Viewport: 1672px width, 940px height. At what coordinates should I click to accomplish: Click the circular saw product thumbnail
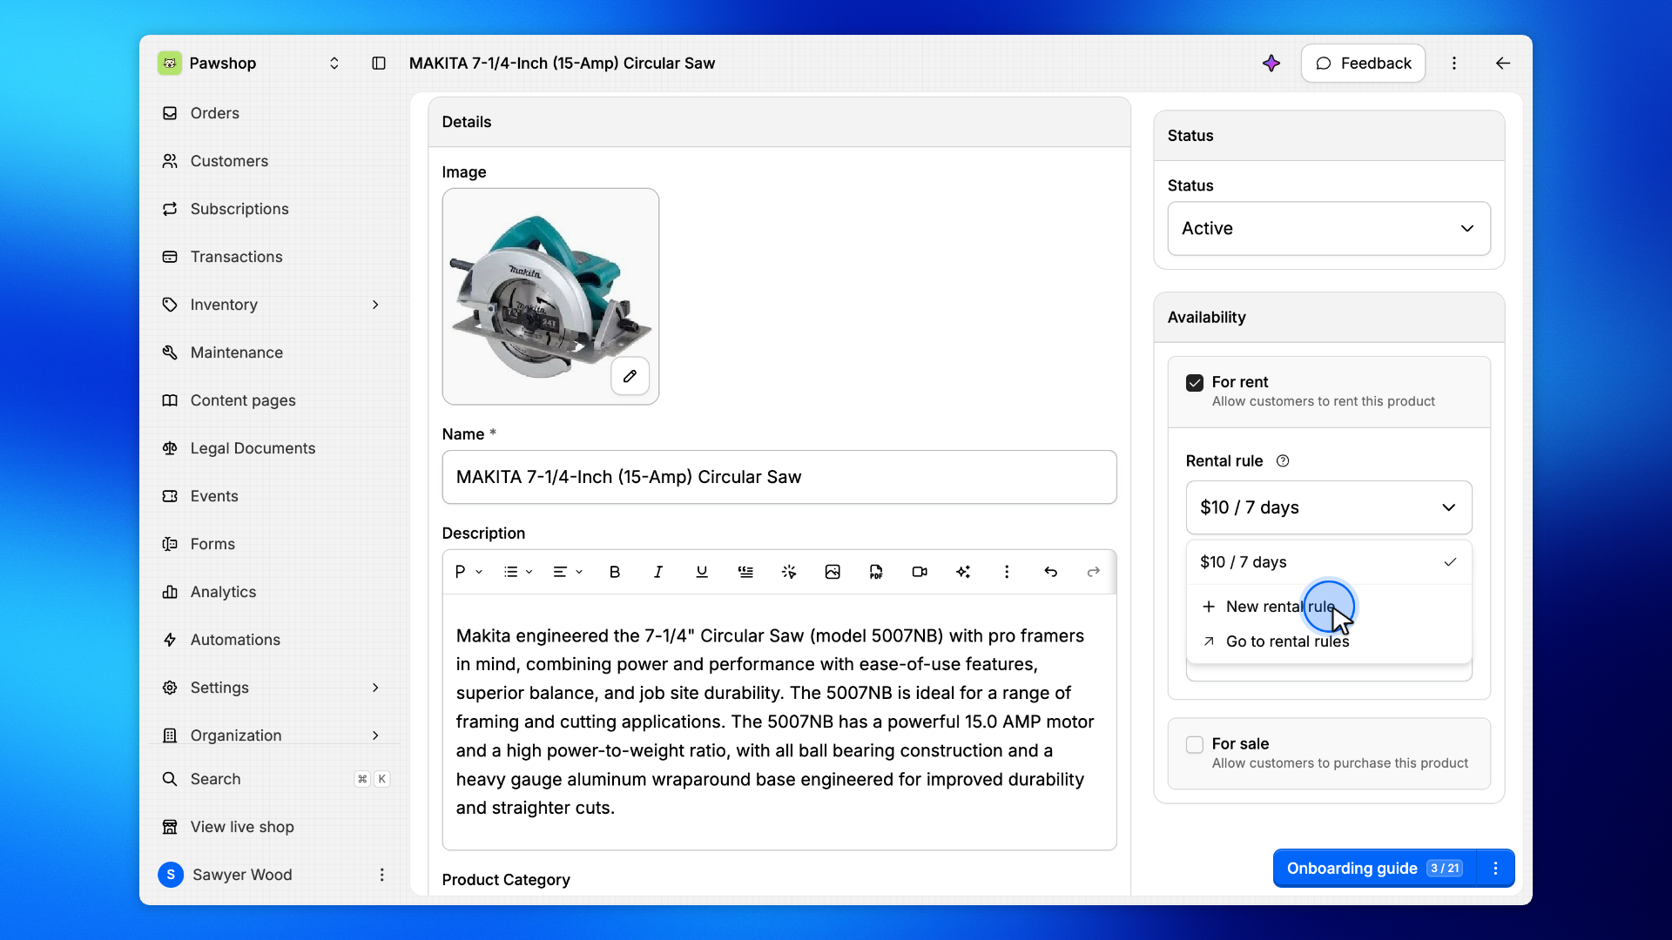(550, 296)
